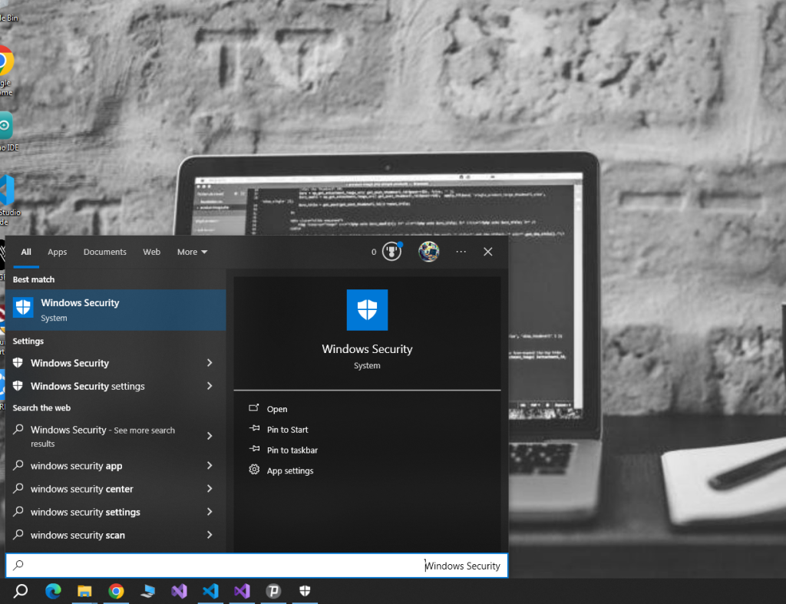Open the three-dot options menu

[461, 252]
